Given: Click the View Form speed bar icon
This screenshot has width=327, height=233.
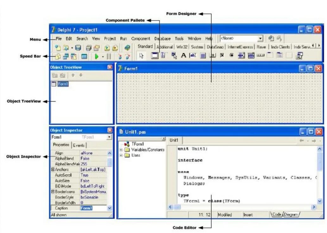Looking at the screenshot, I should (66, 56).
